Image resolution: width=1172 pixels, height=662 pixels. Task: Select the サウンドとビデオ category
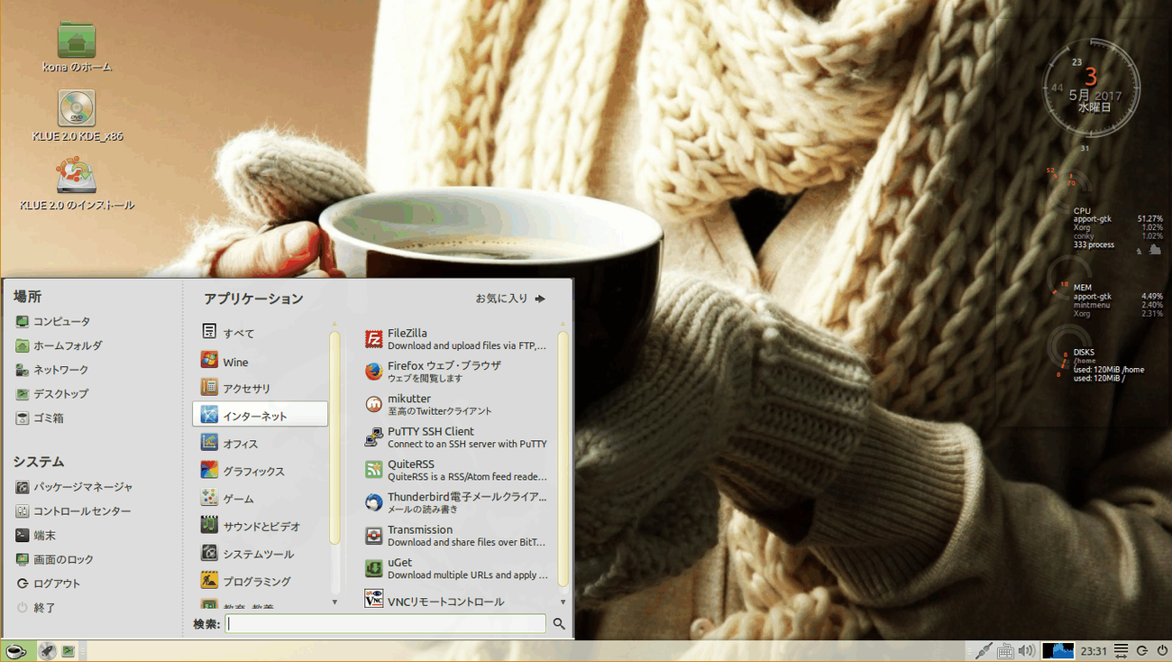(261, 526)
